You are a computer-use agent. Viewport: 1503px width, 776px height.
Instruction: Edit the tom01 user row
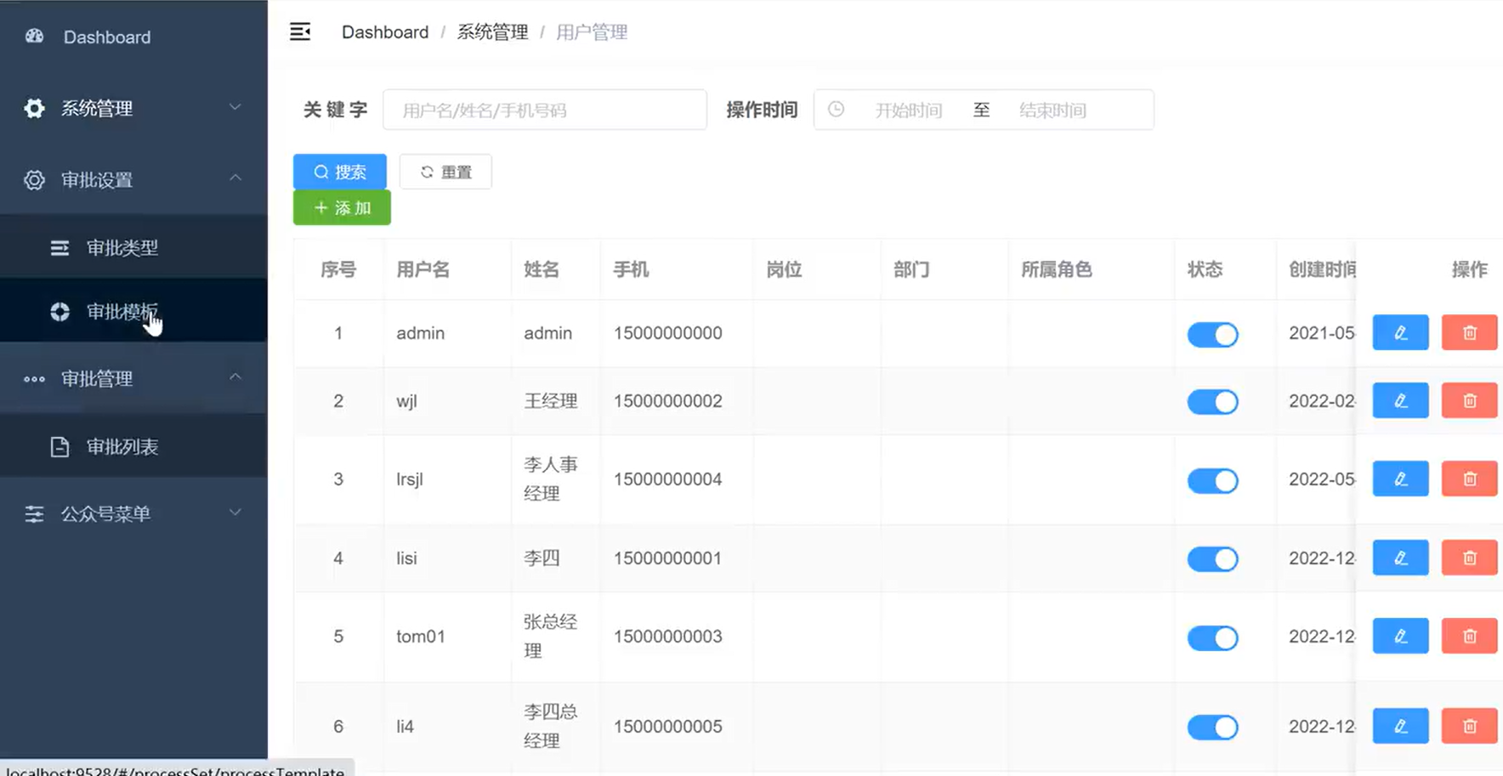point(1400,637)
